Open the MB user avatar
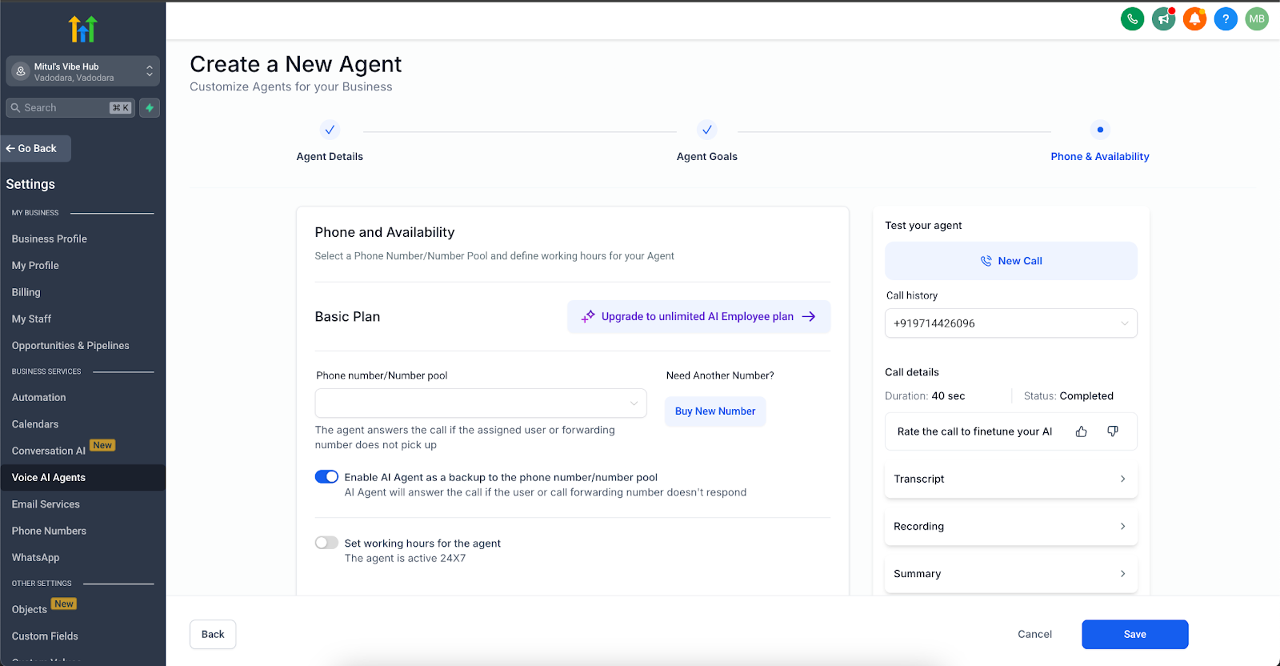The height and width of the screenshot is (666, 1280). pyautogui.click(x=1257, y=19)
